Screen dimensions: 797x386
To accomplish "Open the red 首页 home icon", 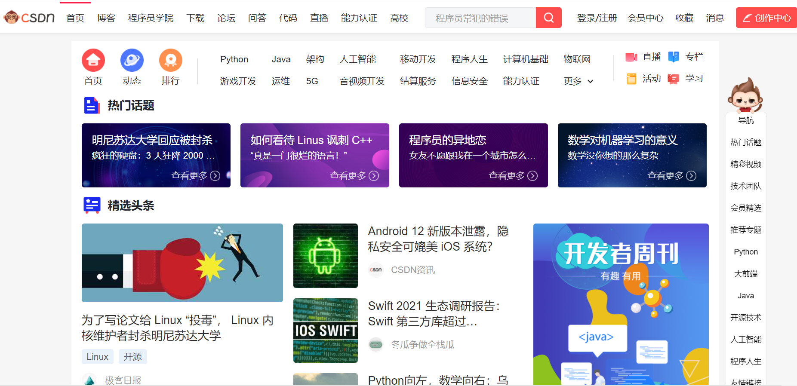I will click(x=93, y=60).
